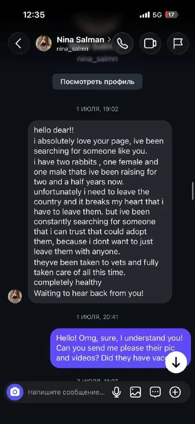Click the chat scrollbar indicator on right
The width and height of the screenshot is (195, 424).
point(192,191)
